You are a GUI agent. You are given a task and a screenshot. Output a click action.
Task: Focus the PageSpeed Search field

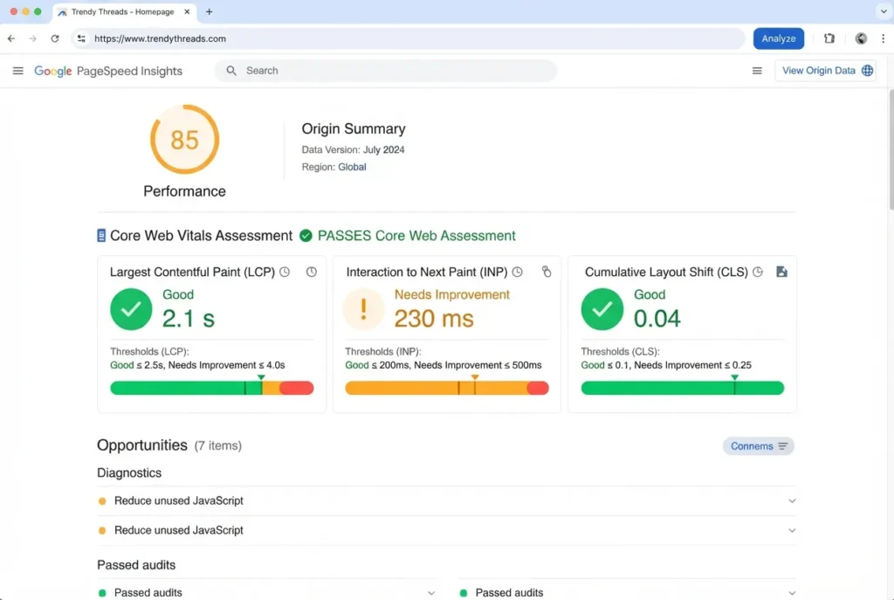click(x=385, y=71)
